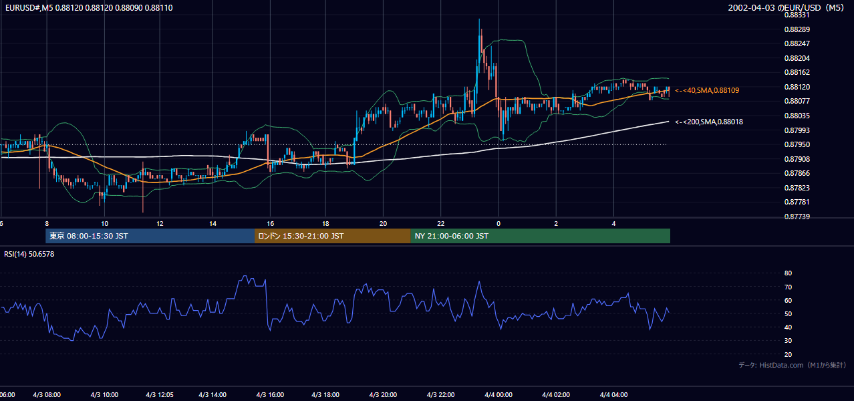Click the bottom time label 4/3 22:00

pyautogui.click(x=441, y=395)
